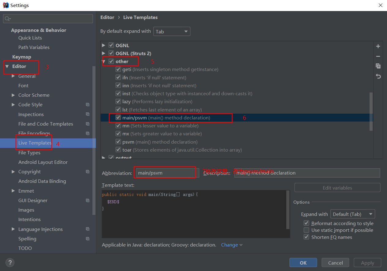Collapse the Editor settings section

[x=7, y=66]
